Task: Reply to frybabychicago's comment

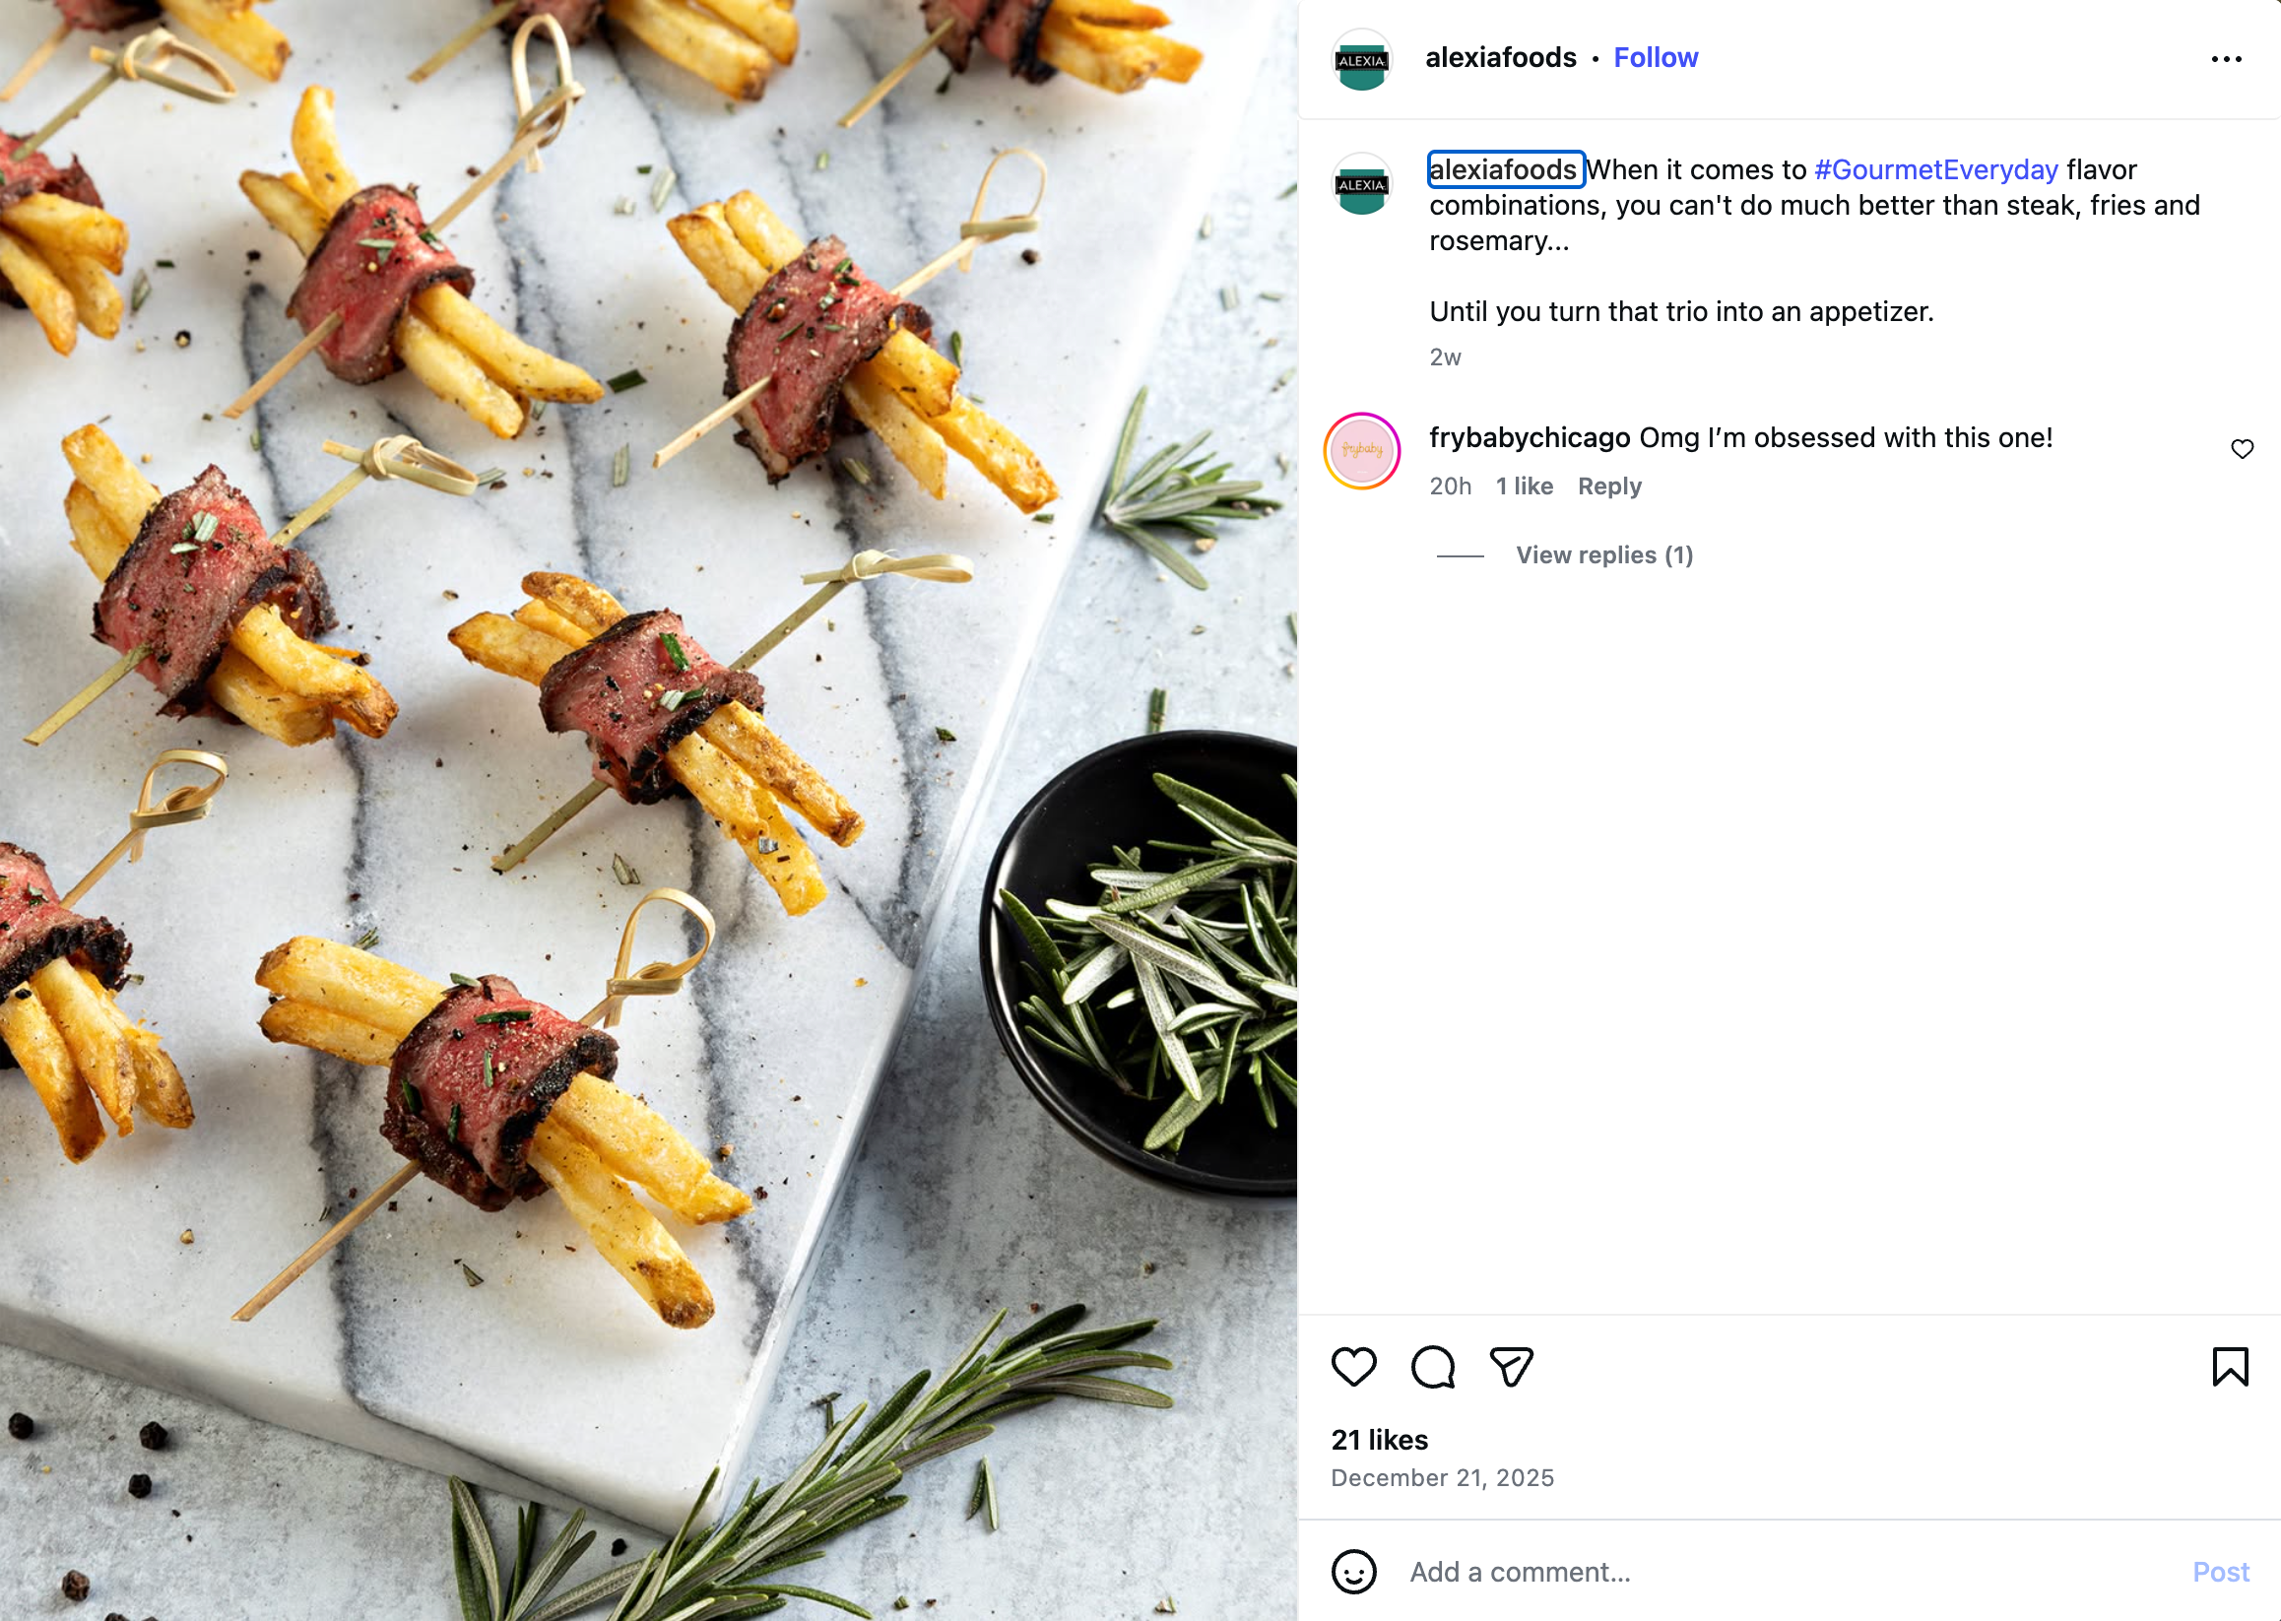Action: coord(1609,486)
